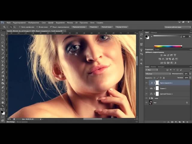This screenshot has height=144, width=192.
Task: Select the Crop tool
Action: 2,50
